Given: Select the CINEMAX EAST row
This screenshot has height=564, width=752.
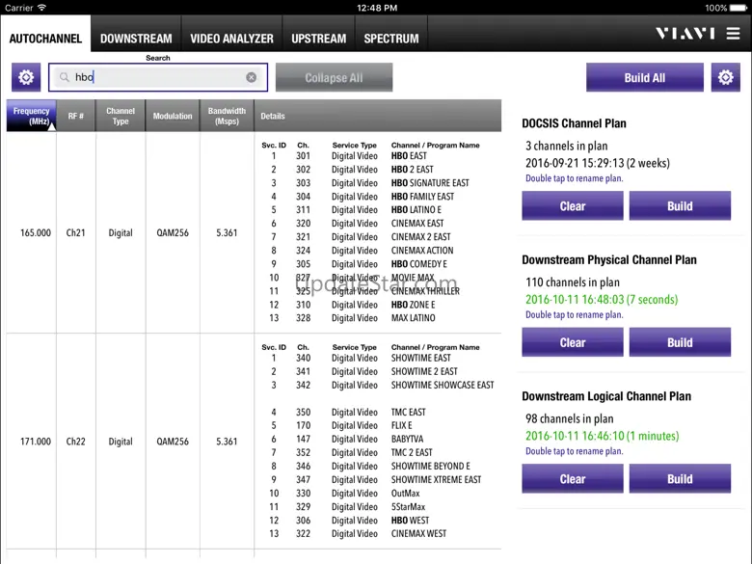Looking at the screenshot, I should click(378, 223).
